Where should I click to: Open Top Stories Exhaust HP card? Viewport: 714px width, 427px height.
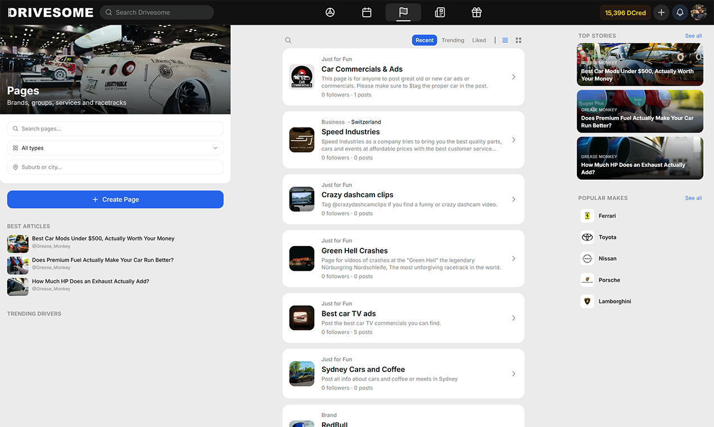pos(640,158)
